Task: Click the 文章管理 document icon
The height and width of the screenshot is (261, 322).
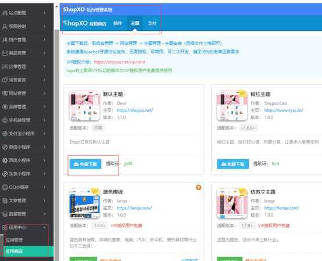Action: click(5, 201)
